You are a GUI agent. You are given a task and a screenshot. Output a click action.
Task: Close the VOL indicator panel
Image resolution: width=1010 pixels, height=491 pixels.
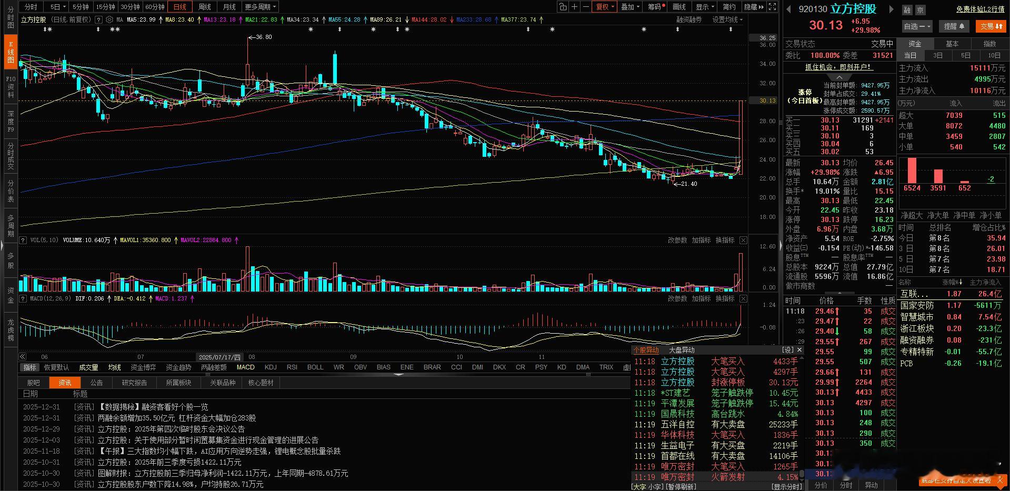pos(743,240)
